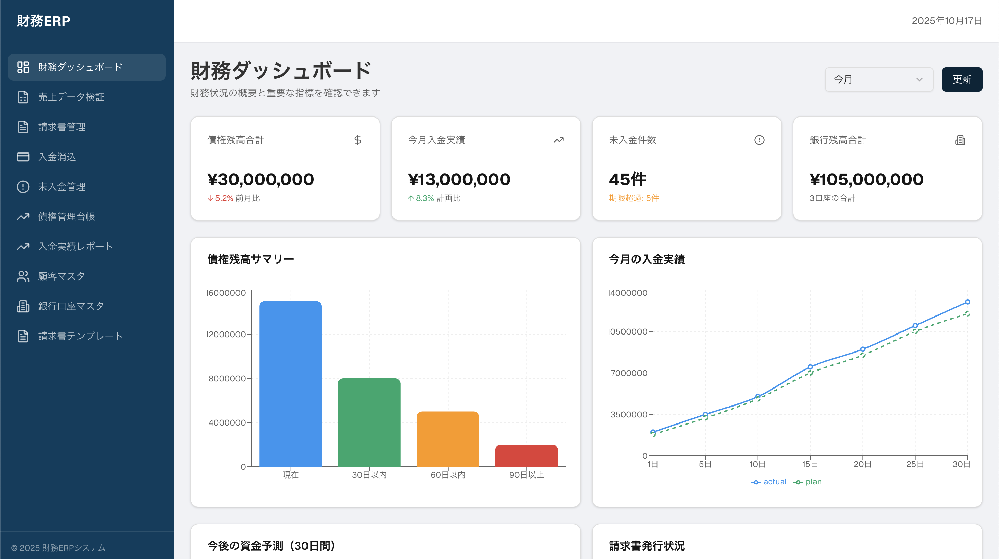
Task: Click the 顧客マスタ people icon
Action: coord(23,276)
